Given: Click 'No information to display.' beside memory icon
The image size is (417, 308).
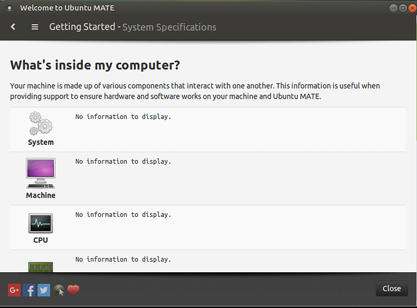Looking at the screenshot, I should tap(123, 259).
